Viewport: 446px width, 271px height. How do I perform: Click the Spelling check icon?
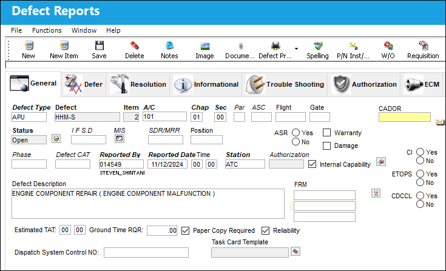pyautogui.click(x=318, y=45)
